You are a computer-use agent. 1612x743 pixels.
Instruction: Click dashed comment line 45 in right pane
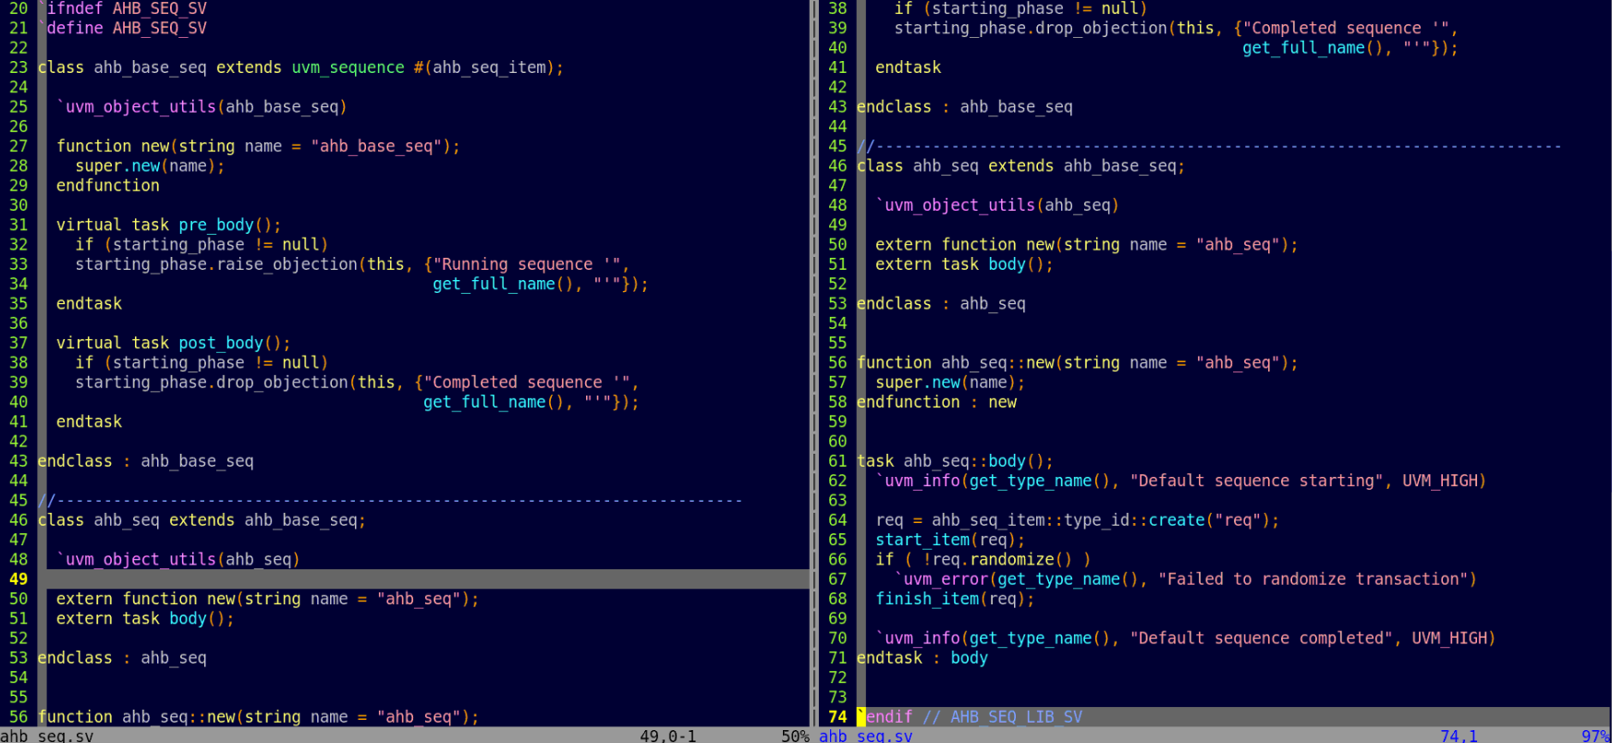[1209, 146]
